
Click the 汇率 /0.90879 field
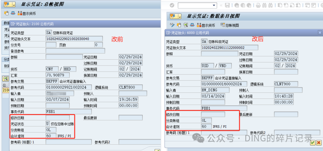[58, 75]
